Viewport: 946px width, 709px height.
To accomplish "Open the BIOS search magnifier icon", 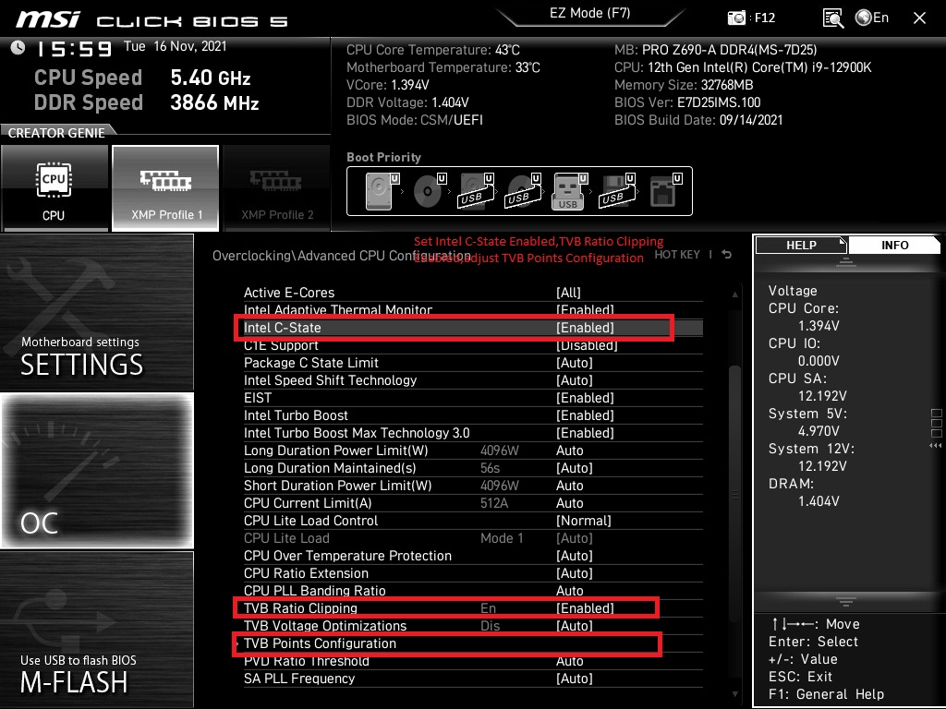I will (832, 18).
